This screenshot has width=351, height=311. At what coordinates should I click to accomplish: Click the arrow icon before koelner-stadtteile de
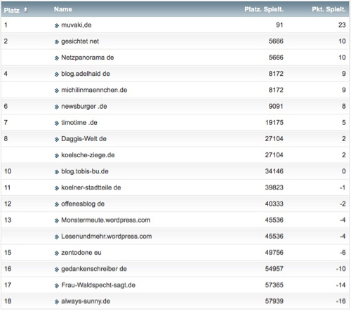coord(57,188)
